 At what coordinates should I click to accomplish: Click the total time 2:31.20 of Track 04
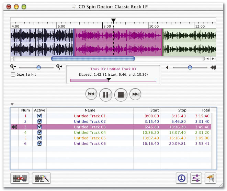point(202,132)
